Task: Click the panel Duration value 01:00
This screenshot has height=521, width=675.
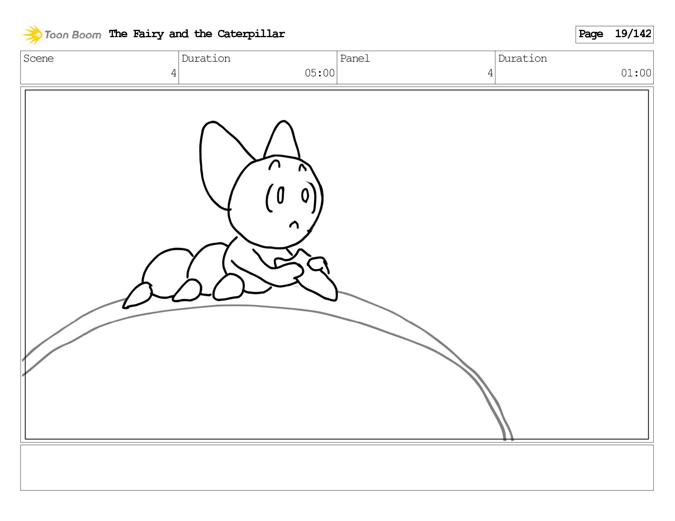Action: [x=636, y=73]
